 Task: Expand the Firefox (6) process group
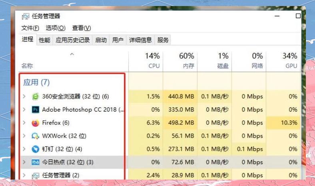[x=24, y=123]
